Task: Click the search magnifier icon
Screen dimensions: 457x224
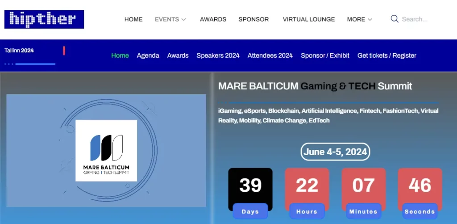Action: click(x=394, y=19)
